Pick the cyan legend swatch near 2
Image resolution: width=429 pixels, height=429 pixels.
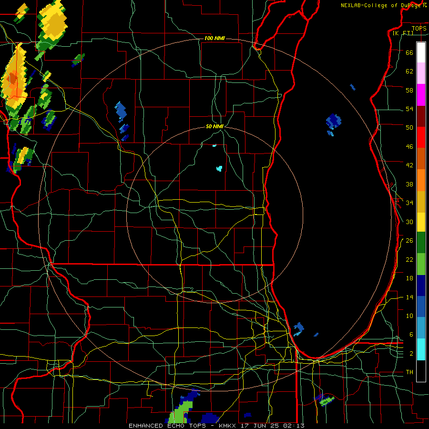point(421,349)
